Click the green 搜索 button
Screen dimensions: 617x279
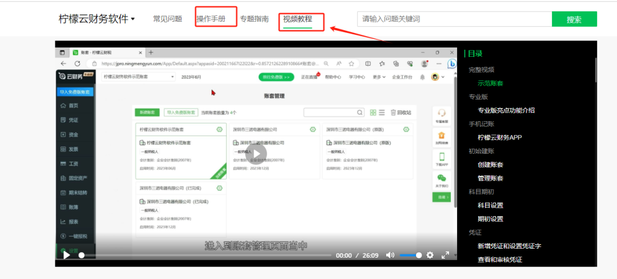[574, 19]
